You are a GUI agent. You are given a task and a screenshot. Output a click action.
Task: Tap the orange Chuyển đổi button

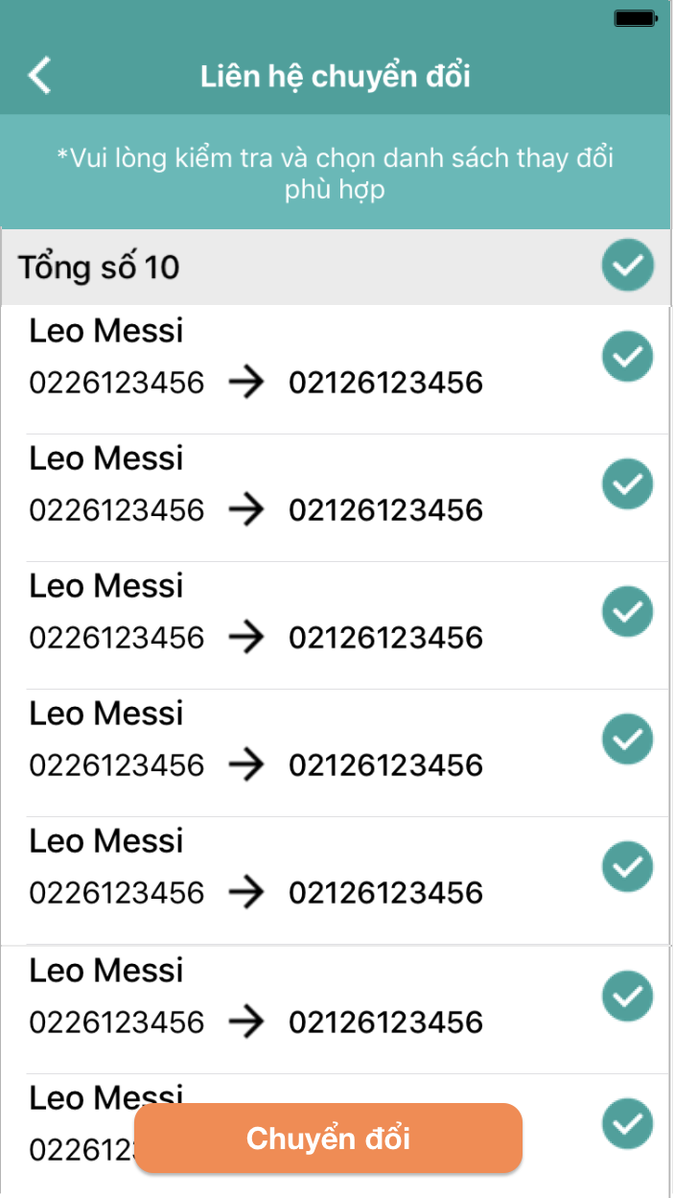pos(329,1138)
